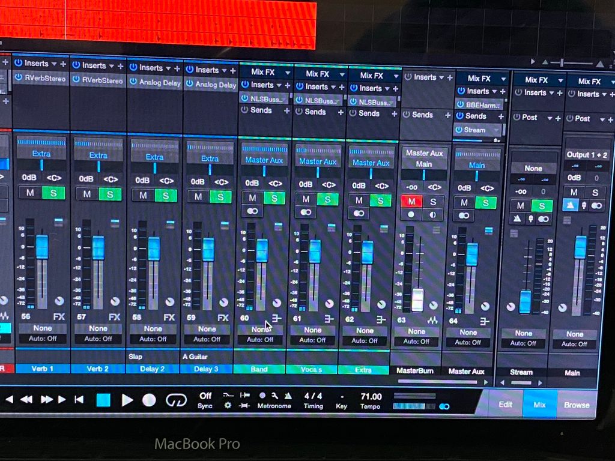
Task: Click the Main output fader
Action: 580,247
